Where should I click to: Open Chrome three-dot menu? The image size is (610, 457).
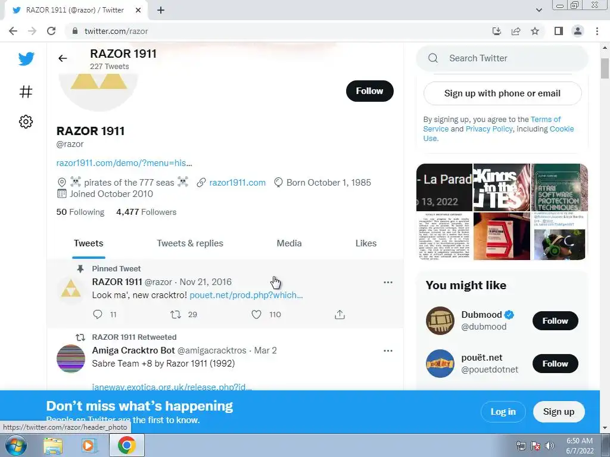[x=597, y=31]
